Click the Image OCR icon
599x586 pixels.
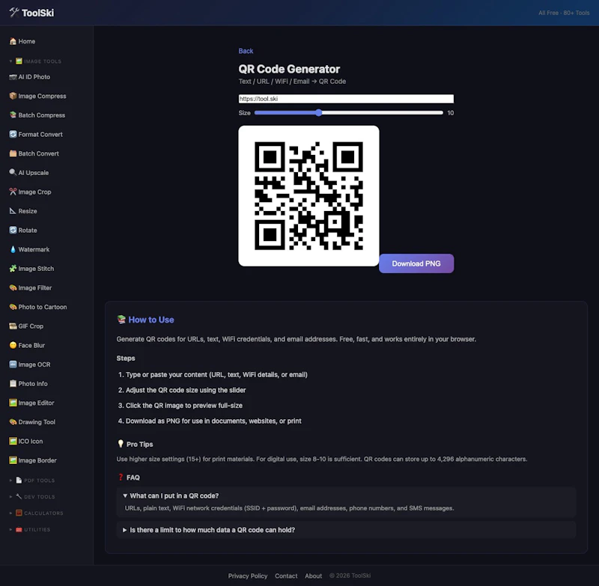pyautogui.click(x=13, y=364)
